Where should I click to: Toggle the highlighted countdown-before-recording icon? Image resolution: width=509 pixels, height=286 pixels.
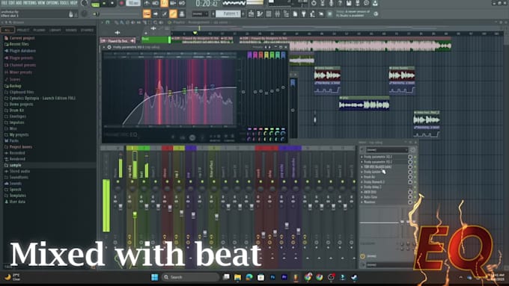point(164,3)
